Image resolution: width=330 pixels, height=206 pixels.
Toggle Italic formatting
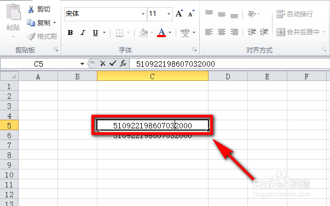coord(83,33)
